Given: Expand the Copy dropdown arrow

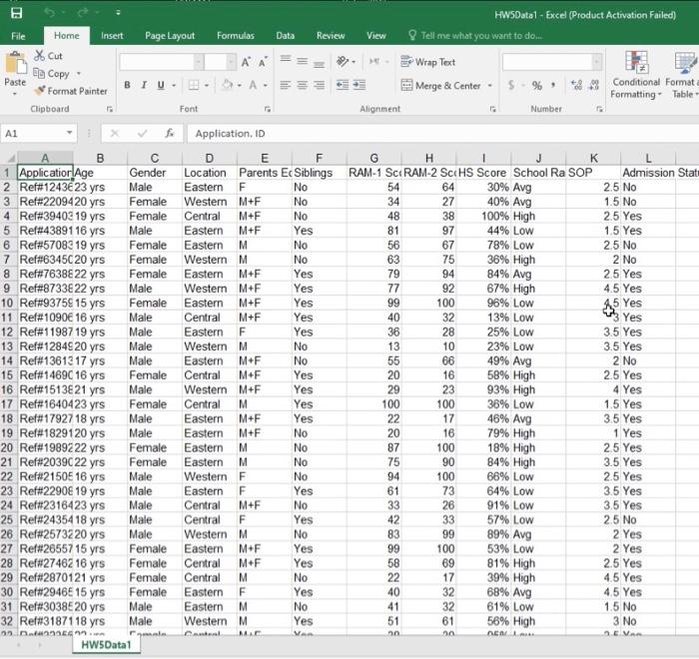Looking at the screenshot, I should click(x=79, y=74).
